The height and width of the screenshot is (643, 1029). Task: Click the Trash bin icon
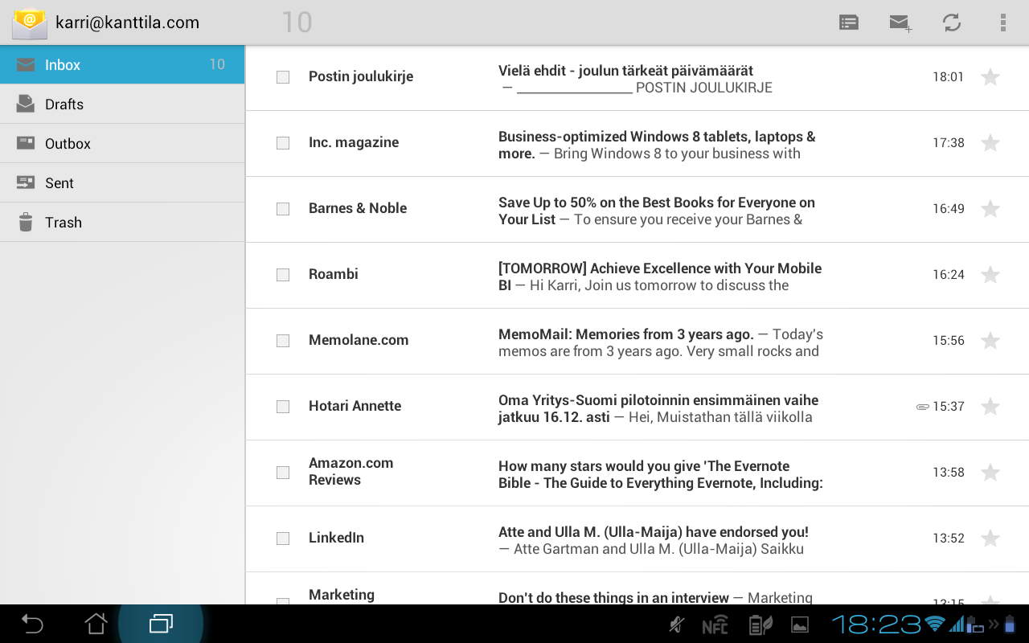coord(26,222)
